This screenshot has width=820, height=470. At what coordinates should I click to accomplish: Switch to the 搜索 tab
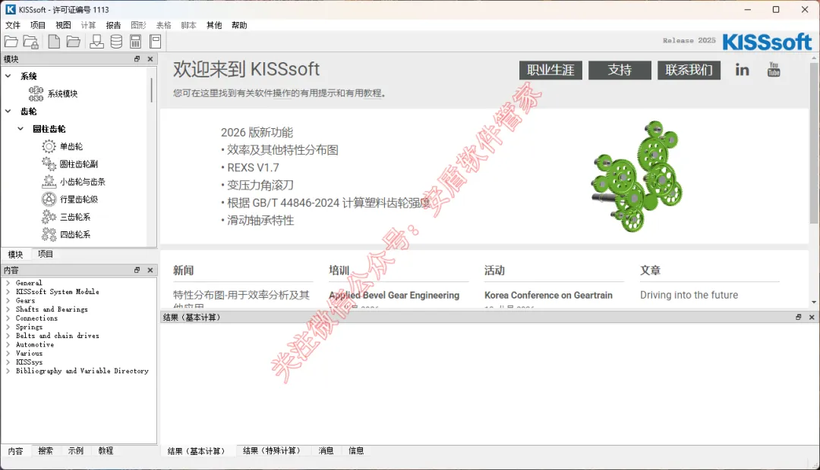point(46,451)
